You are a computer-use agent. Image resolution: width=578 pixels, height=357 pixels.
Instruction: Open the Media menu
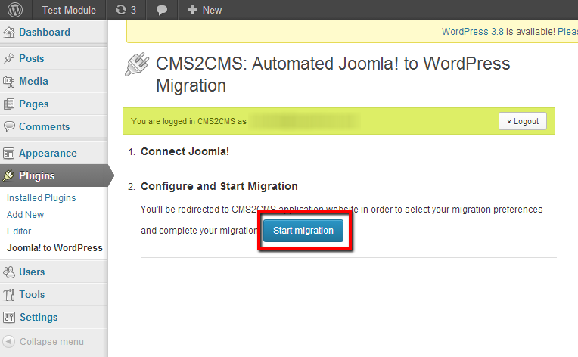click(33, 81)
